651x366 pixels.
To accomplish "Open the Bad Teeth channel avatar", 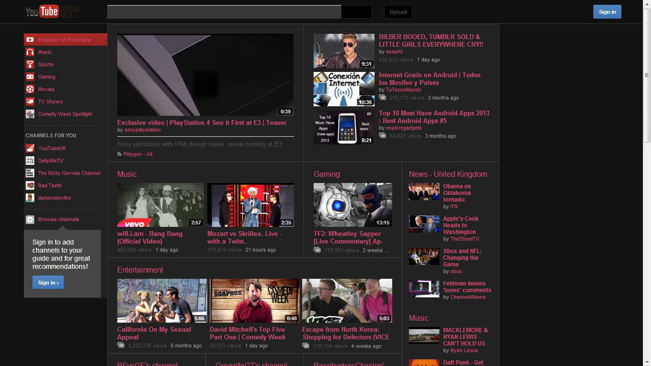I will (x=30, y=185).
